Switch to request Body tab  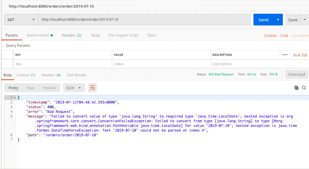click(x=96, y=35)
